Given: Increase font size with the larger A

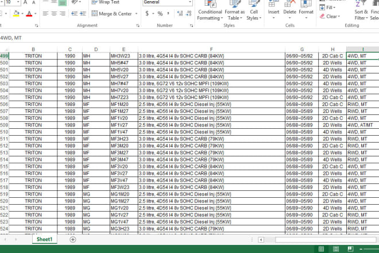Looking at the screenshot, I should 25,2.
